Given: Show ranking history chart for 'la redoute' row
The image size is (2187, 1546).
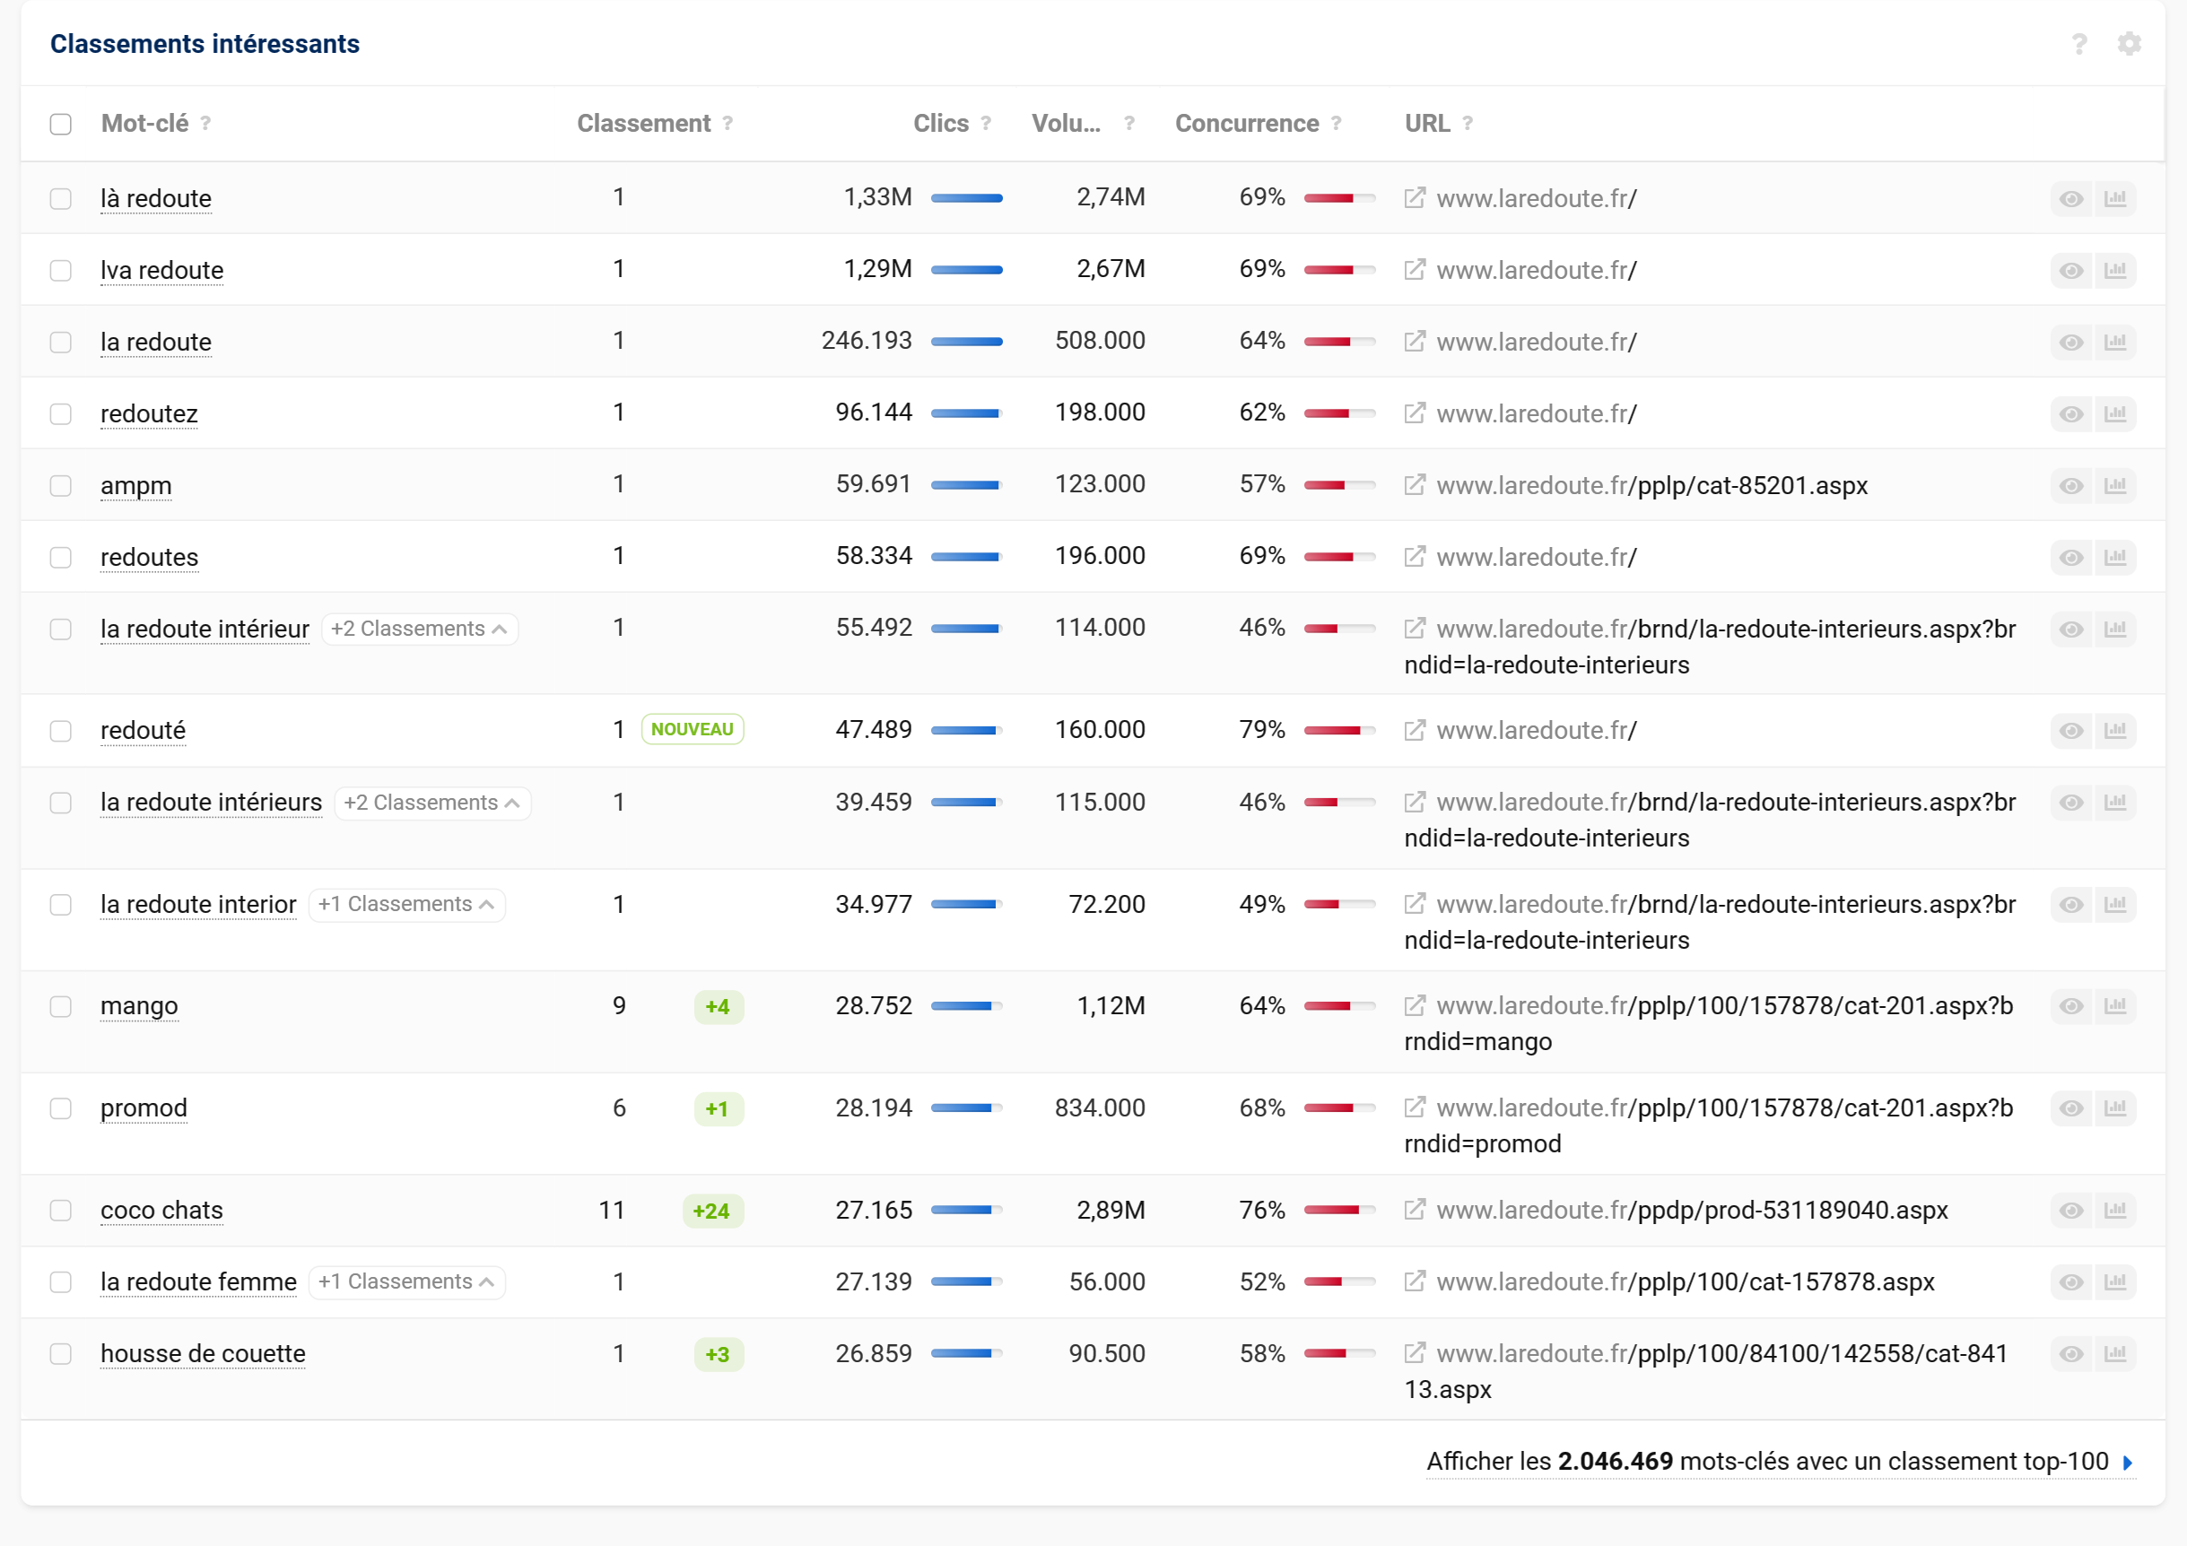Looking at the screenshot, I should 2115,342.
